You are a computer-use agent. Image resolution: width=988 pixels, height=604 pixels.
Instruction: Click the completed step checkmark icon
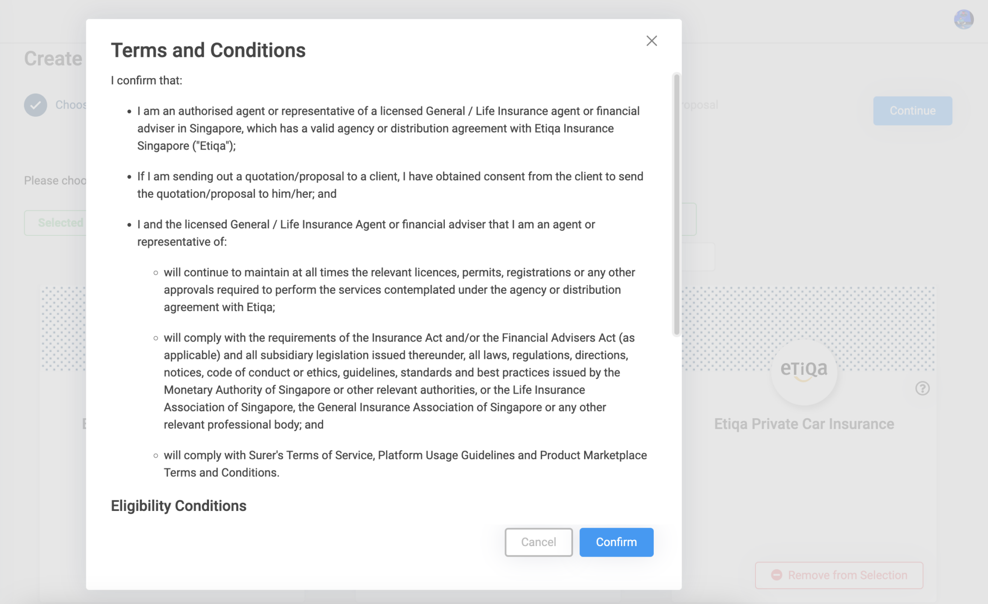click(36, 105)
